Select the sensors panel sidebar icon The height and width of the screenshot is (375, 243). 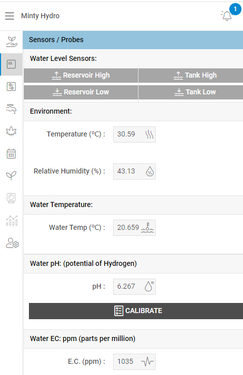(11, 64)
